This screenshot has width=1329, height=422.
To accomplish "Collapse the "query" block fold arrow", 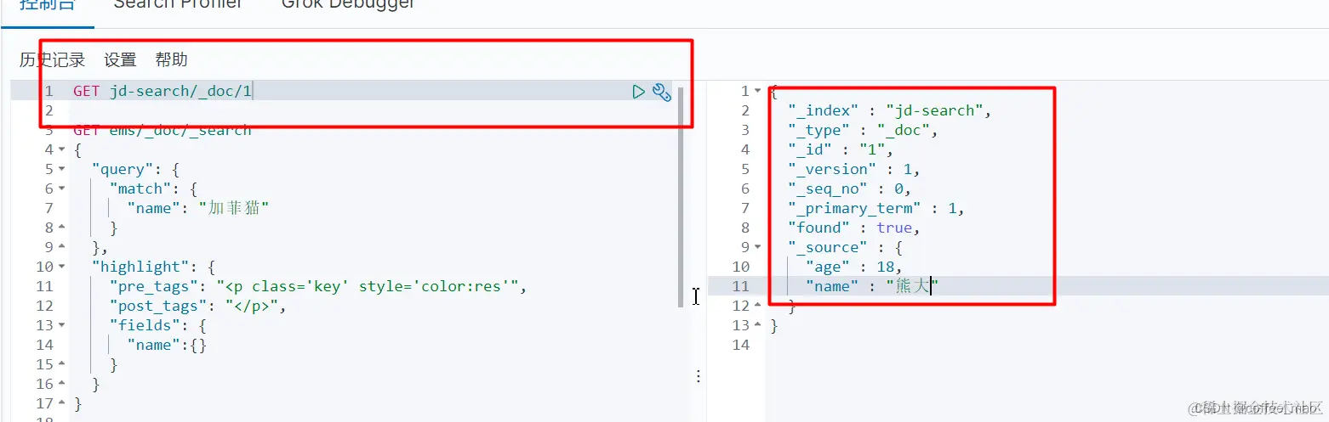I will click(x=61, y=170).
